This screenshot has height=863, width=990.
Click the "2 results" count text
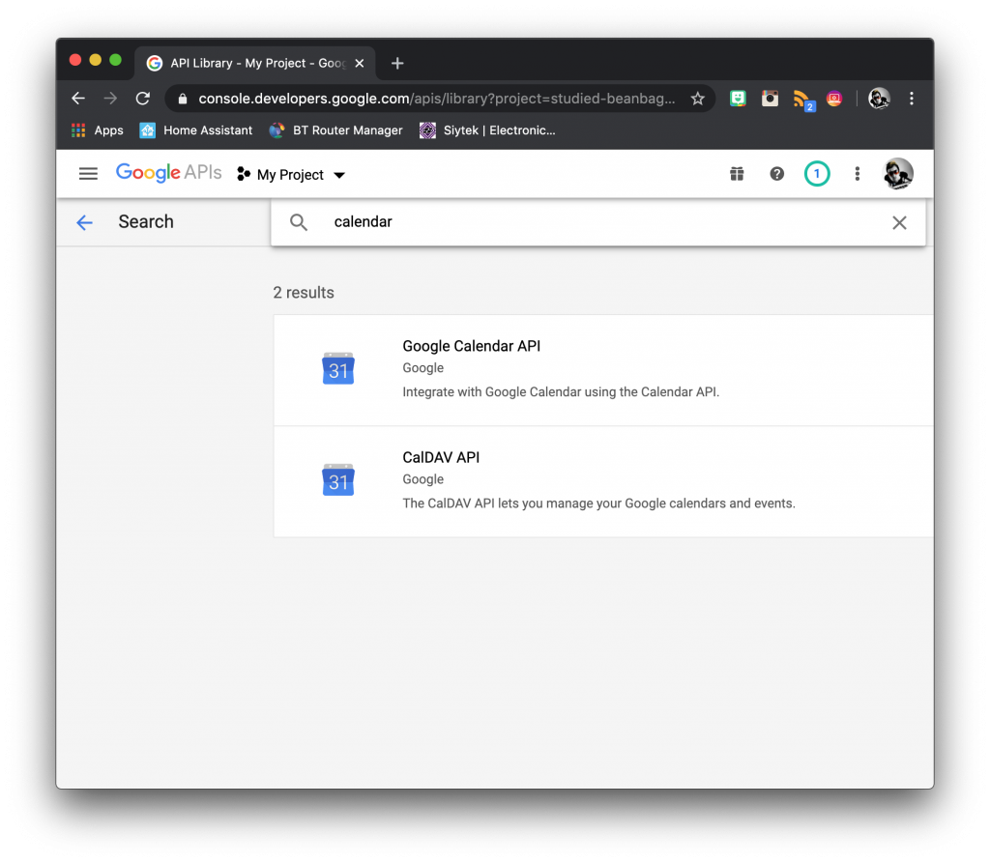tap(304, 292)
